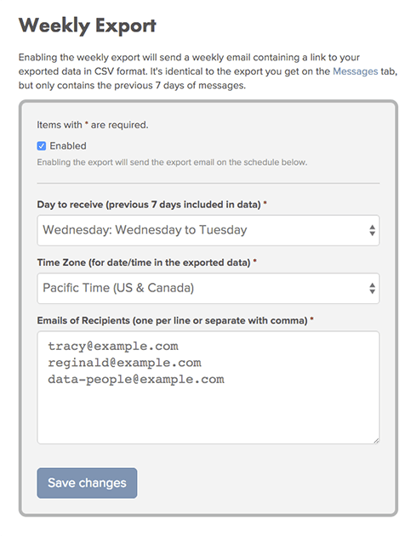416x536 pixels.
Task: Click the tracy@example.com line in recipients
Action: [x=113, y=346]
